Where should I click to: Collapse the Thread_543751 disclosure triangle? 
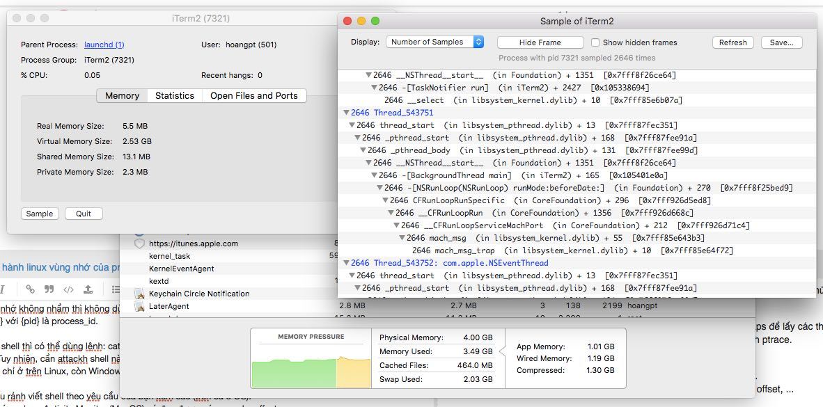pyautogui.click(x=346, y=113)
